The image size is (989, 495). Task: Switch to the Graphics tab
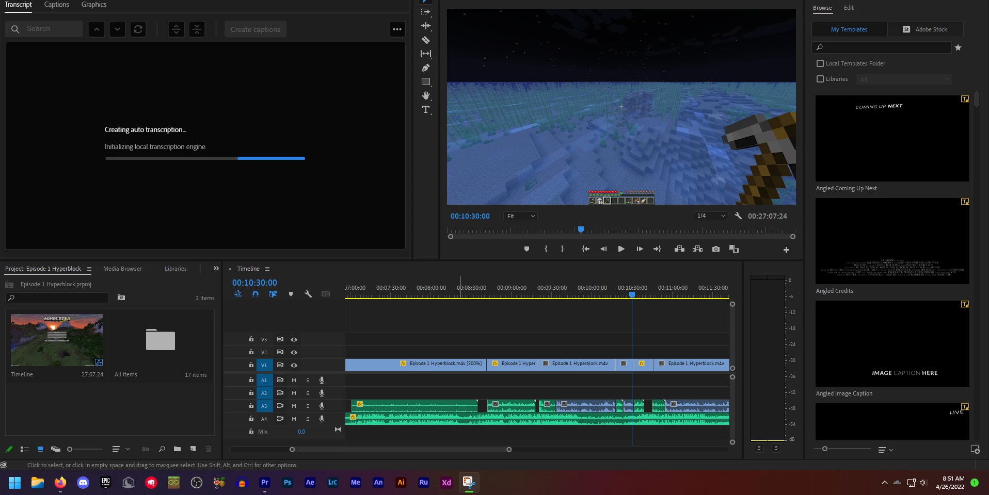[x=94, y=5]
